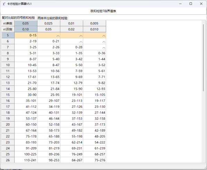Click the n\单侧 corner header cell
The image size is (207, 170).
click(x=8, y=23)
